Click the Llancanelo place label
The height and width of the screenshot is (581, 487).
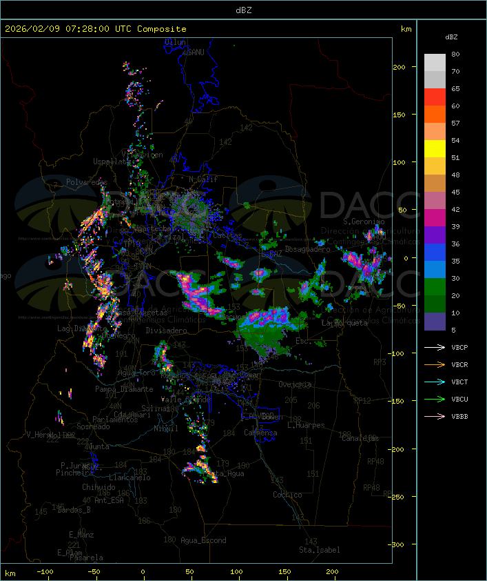click(129, 477)
